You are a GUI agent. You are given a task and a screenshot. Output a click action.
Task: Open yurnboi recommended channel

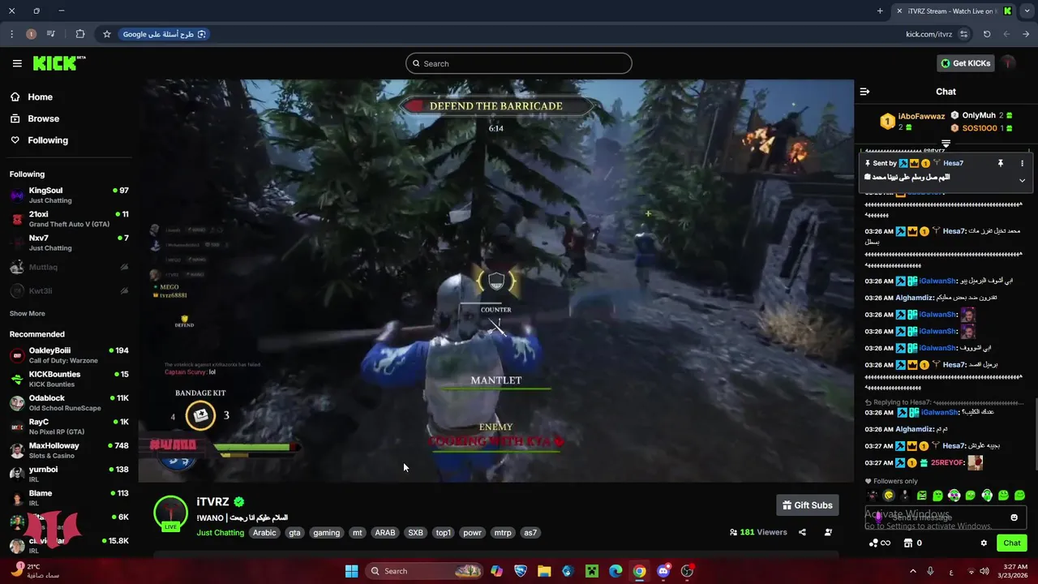tap(69, 474)
